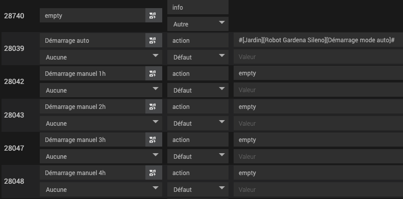
Task: Click the Démarrage manuel 3h name field
Action: point(92,140)
